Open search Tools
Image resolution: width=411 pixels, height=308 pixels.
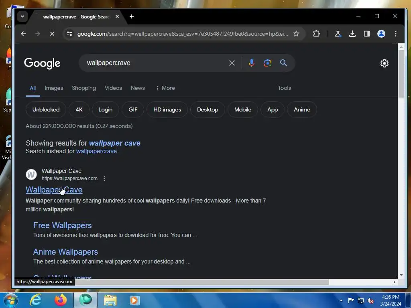coord(285,88)
